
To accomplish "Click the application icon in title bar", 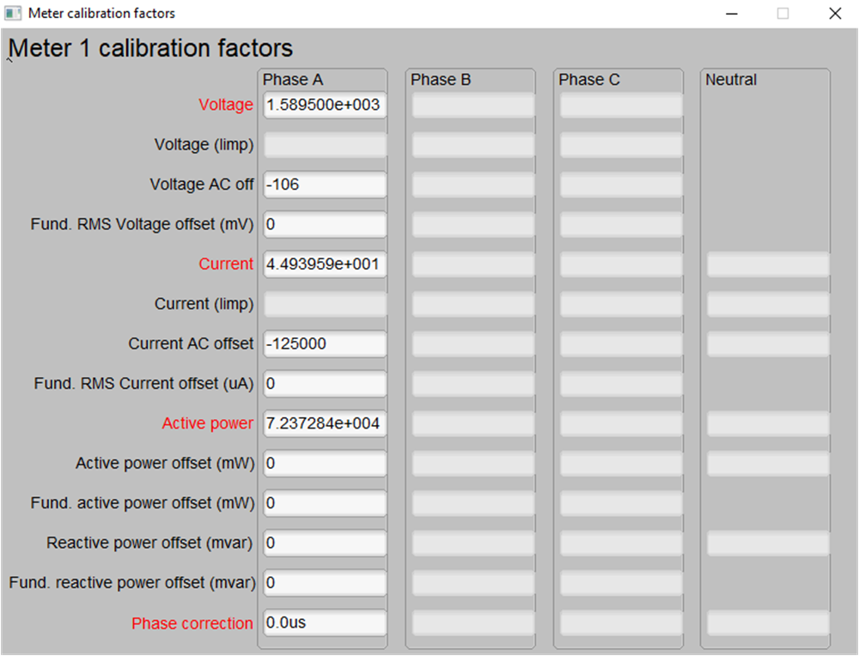I will tap(13, 14).
